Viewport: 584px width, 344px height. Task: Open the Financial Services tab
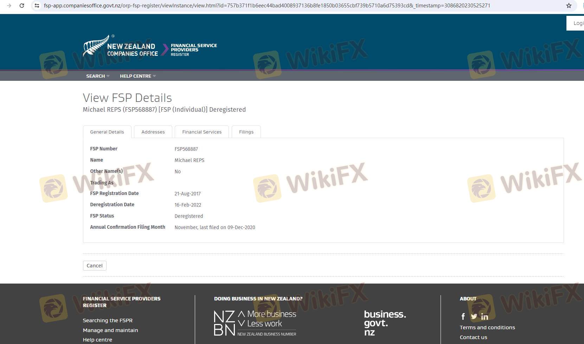click(x=202, y=132)
